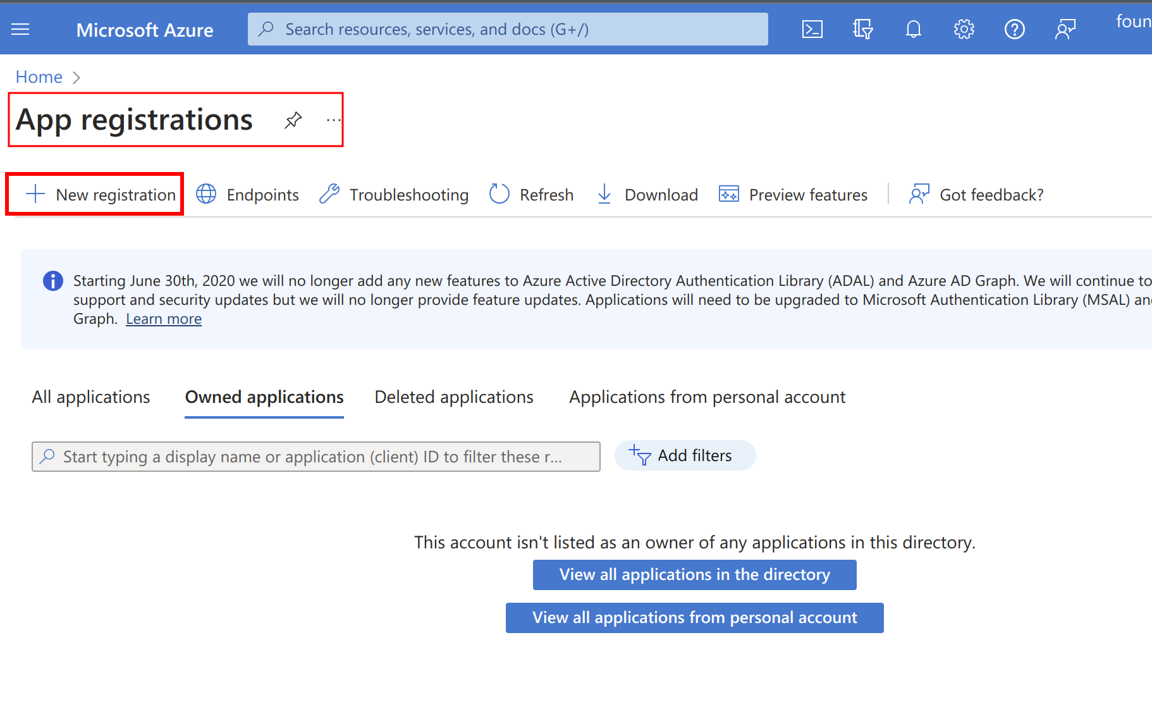This screenshot has width=1152, height=709.
Task: Click View all applications in the directory
Action: (694, 574)
